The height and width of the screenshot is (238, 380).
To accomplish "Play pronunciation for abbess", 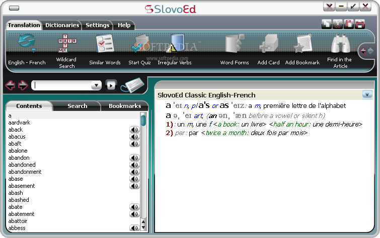I will [x=134, y=228].
